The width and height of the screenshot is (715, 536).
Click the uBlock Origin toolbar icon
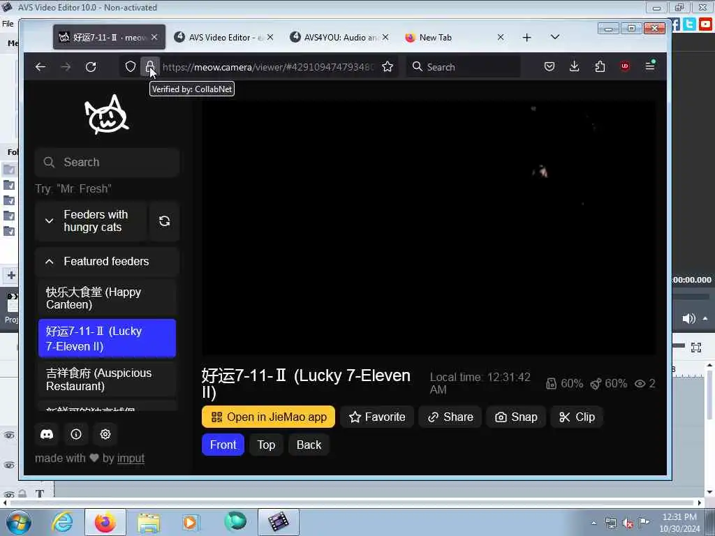click(x=625, y=66)
